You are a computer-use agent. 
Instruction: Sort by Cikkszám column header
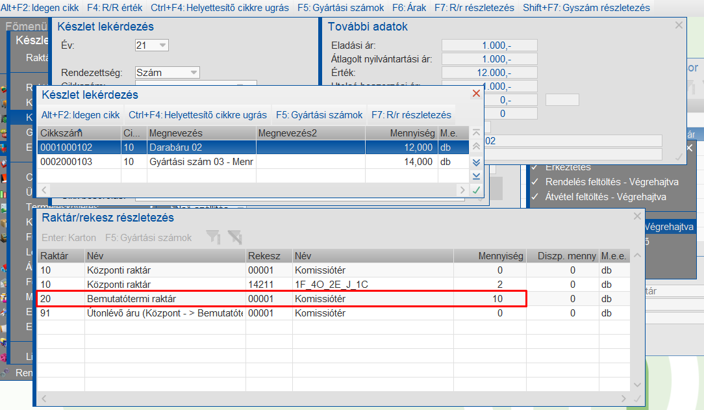[79, 133]
